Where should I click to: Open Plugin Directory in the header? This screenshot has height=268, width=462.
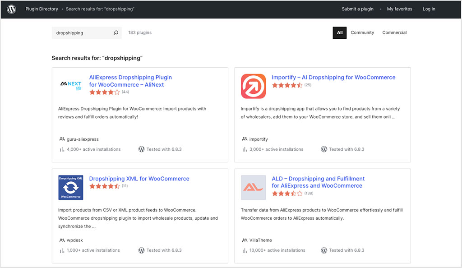pyautogui.click(x=42, y=9)
